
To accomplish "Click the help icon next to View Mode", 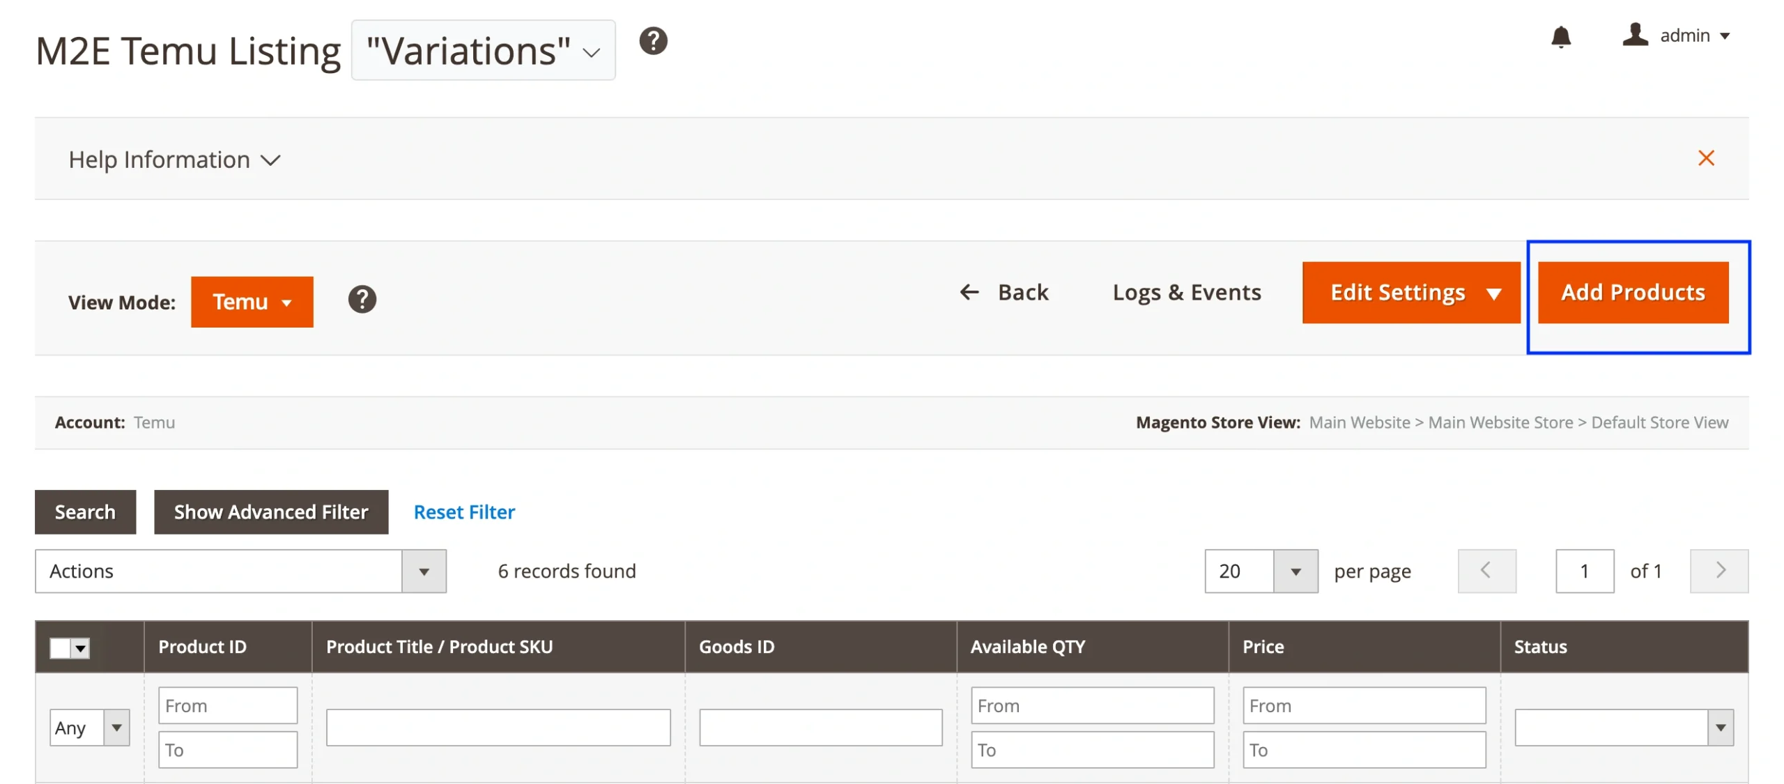I will pos(362,300).
